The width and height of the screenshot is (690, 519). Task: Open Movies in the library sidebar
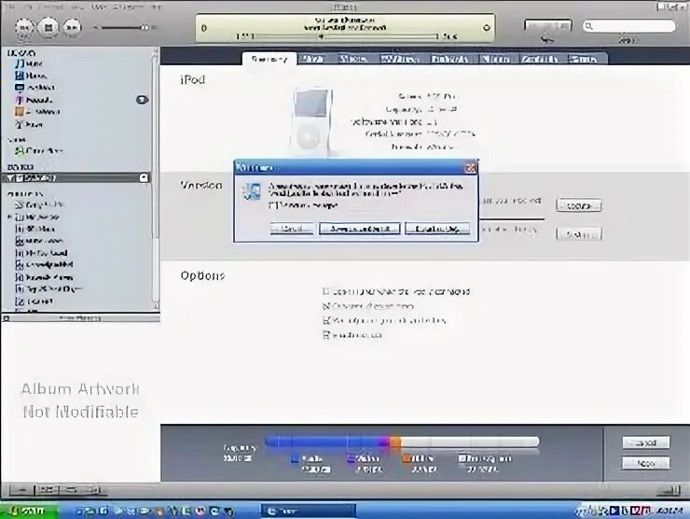pyautogui.click(x=31, y=76)
